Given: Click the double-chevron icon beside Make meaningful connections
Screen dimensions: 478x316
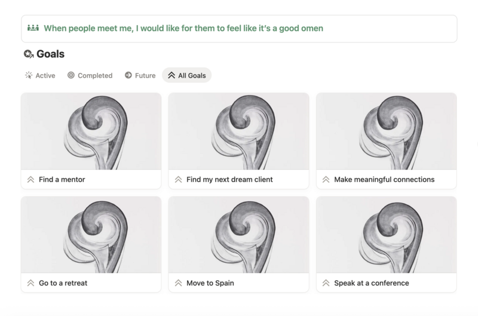Looking at the screenshot, I should point(326,179).
